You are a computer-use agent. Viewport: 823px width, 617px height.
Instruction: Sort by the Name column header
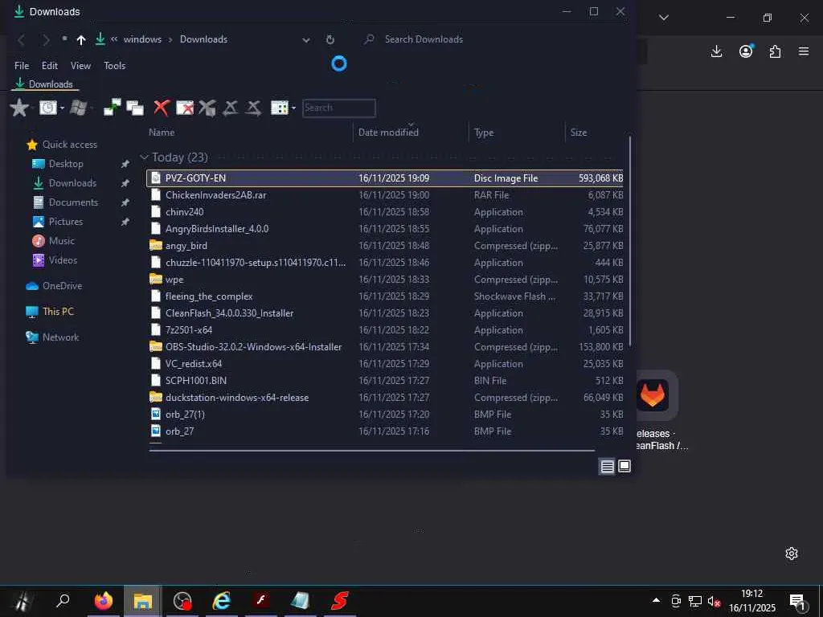162,133
